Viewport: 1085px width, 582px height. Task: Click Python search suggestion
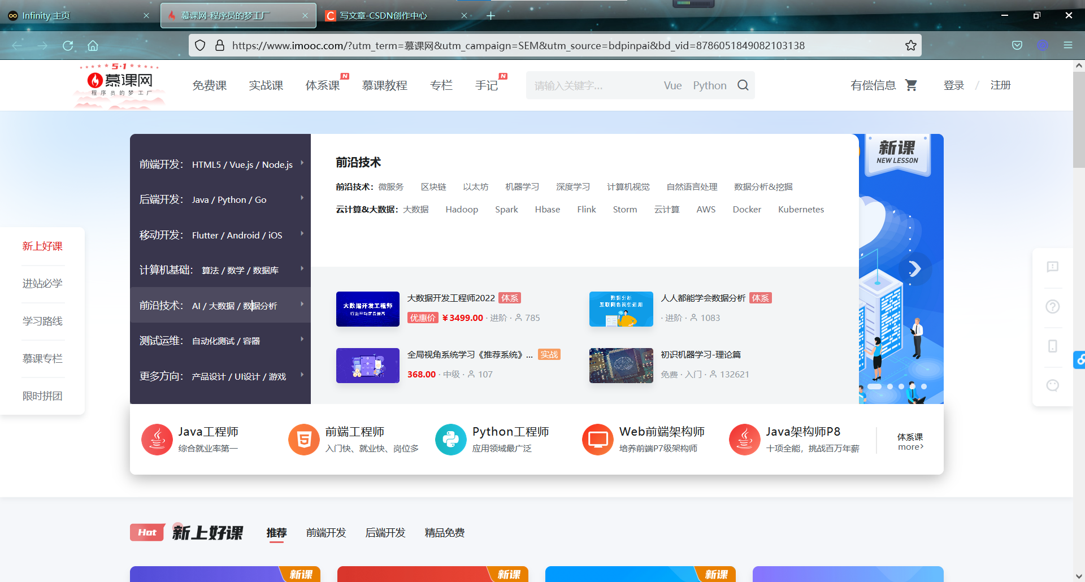710,85
